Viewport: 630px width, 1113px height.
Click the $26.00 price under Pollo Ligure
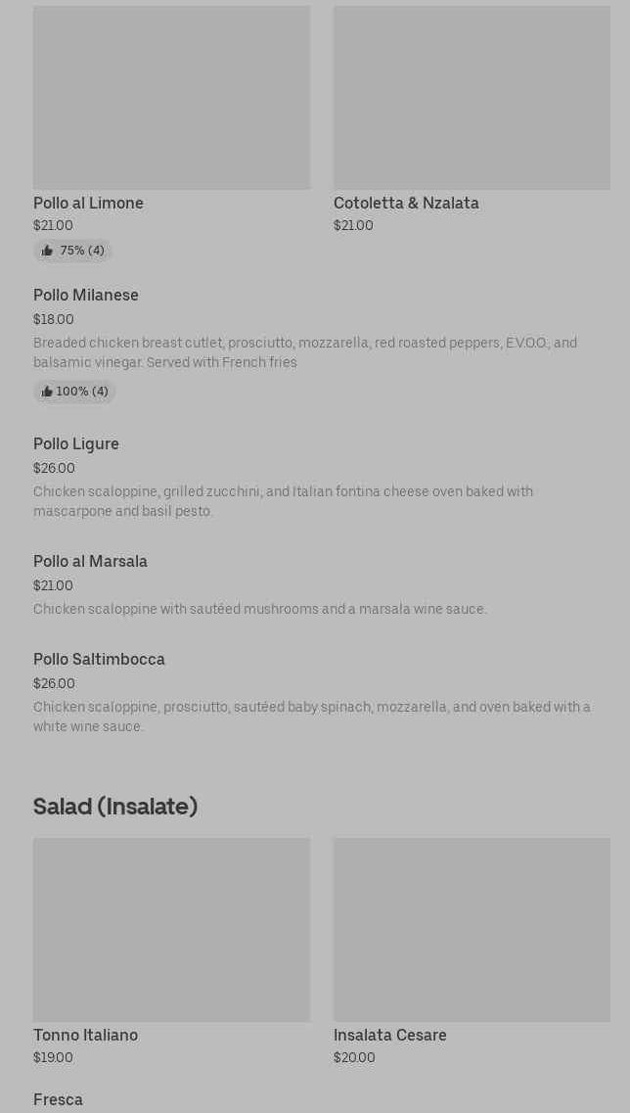click(x=54, y=469)
